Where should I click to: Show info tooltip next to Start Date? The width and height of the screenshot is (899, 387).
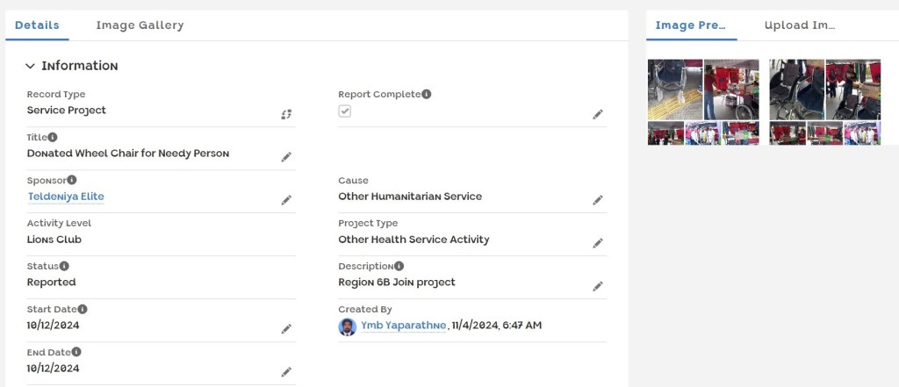(83, 309)
